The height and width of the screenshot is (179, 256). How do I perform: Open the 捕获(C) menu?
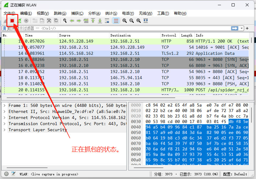pyautogui.click(x=77, y=13)
